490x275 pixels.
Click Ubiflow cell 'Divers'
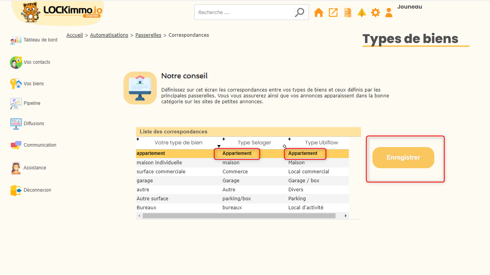(x=296, y=190)
